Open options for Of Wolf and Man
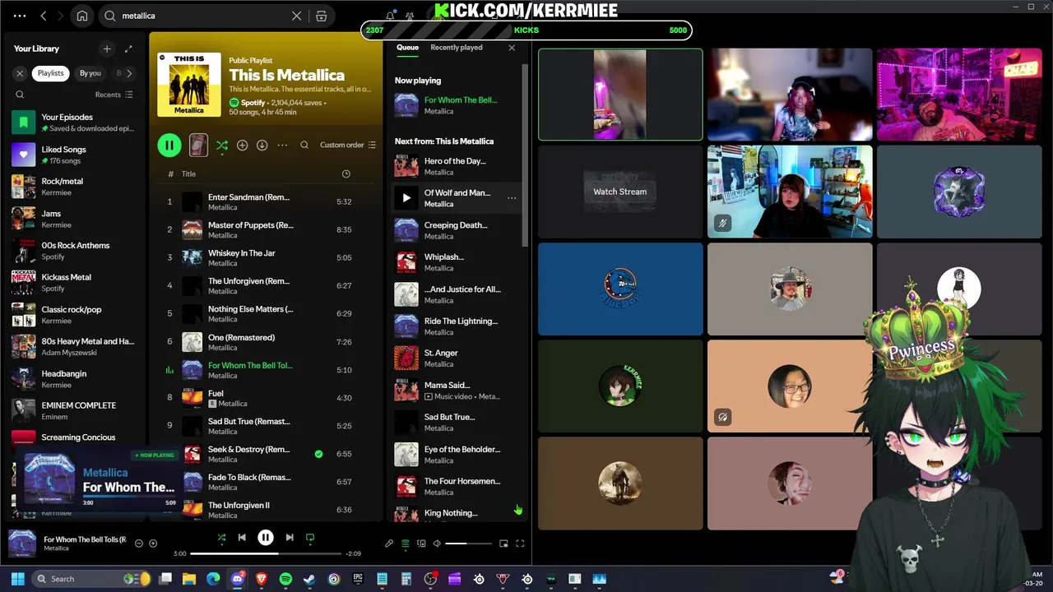Viewport: 1053px width, 592px height. [x=512, y=198]
